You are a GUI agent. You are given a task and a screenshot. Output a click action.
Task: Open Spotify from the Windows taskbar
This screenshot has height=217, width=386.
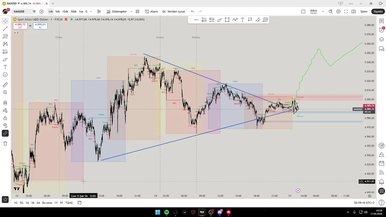point(166,212)
